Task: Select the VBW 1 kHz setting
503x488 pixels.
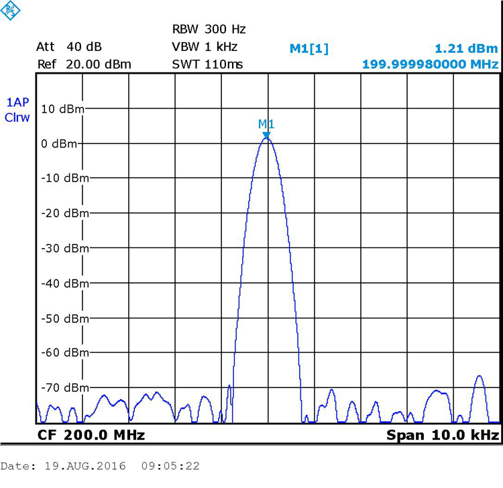Action: point(205,47)
